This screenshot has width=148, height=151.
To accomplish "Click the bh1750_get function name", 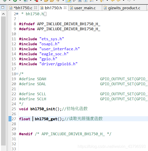I will 46,119.
